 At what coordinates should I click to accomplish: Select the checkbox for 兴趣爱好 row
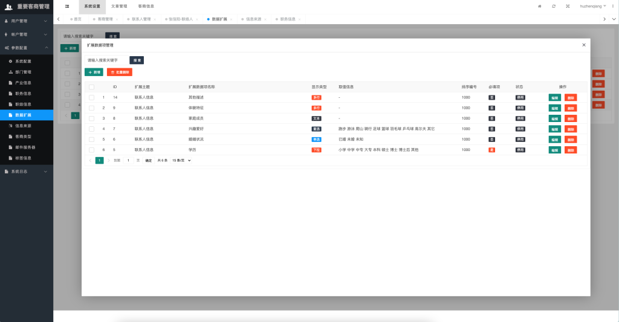pos(91,129)
